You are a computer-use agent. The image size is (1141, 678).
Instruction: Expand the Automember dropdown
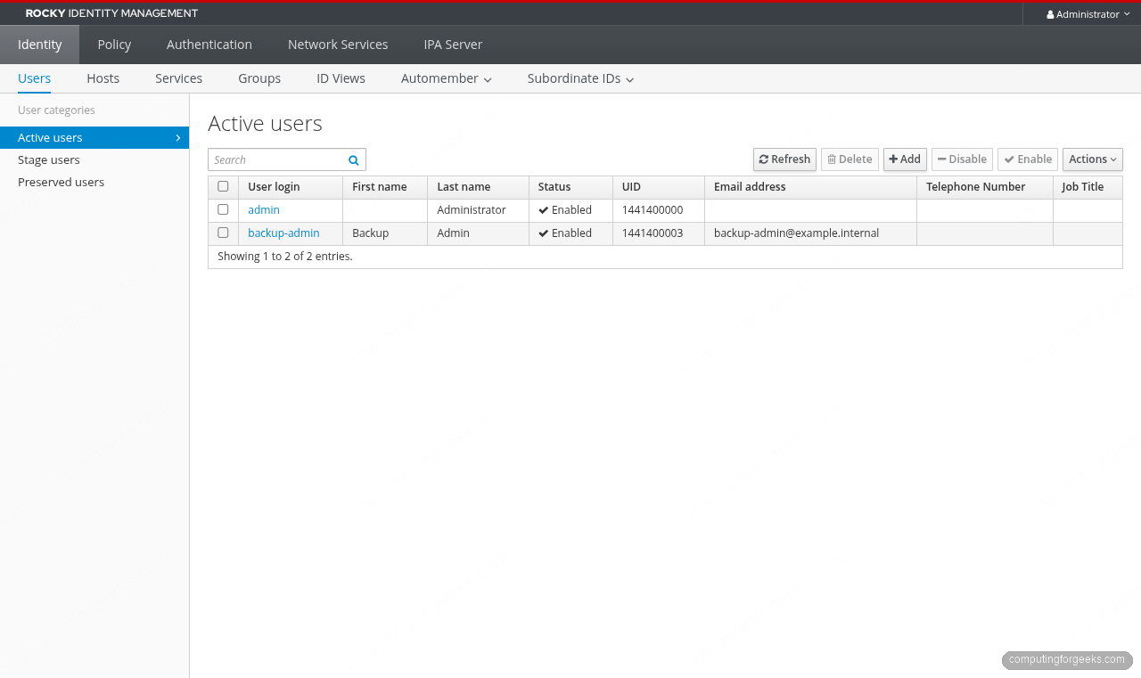[446, 78]
